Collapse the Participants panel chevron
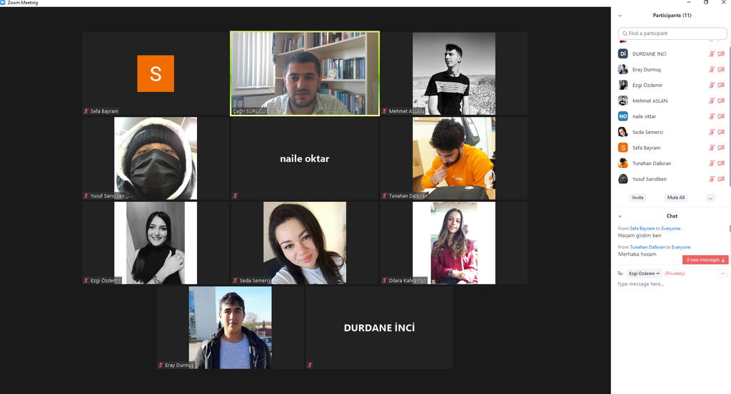The height and width of the screenshot is (394, 731). (620, 16)
